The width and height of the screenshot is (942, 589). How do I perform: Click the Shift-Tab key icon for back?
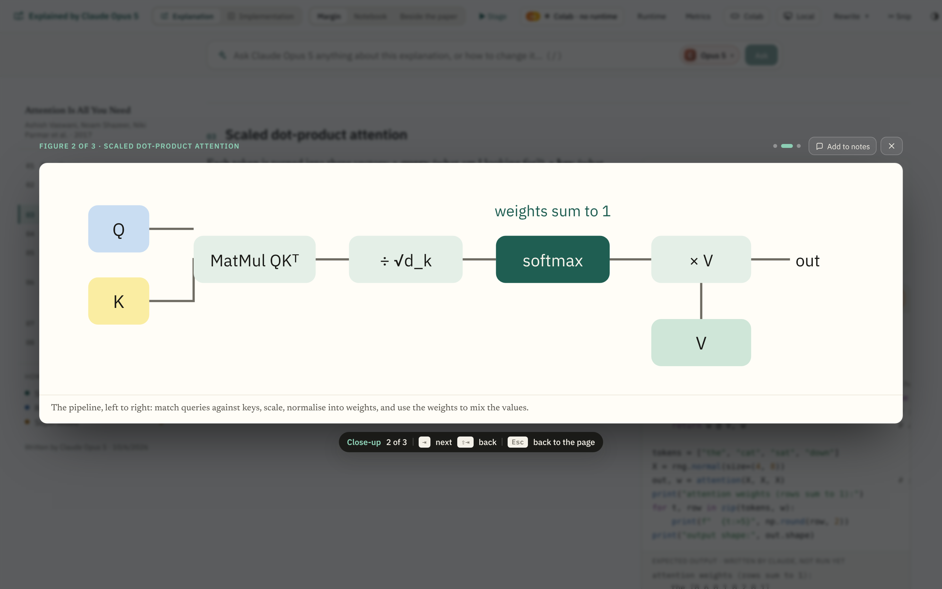(x=465, y=442)
